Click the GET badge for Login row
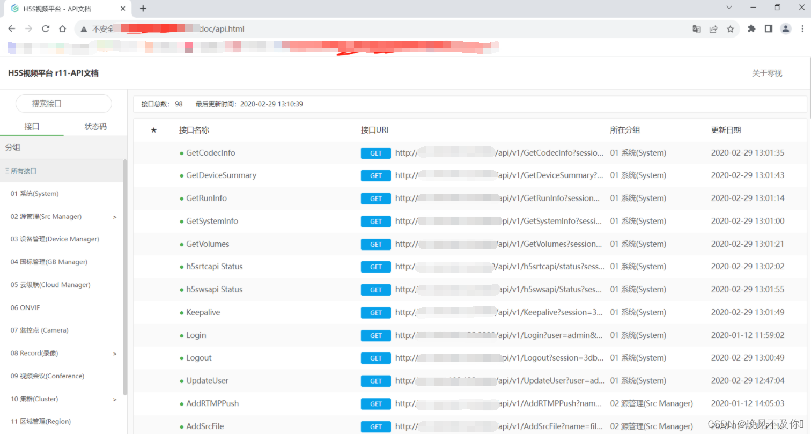 point(376,336)
